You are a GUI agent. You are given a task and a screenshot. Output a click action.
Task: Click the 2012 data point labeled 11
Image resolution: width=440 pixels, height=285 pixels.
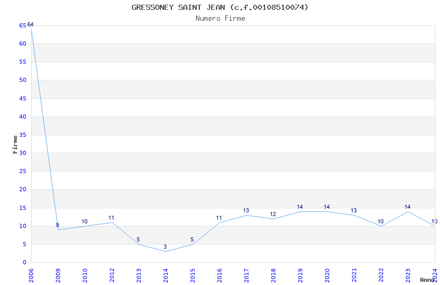[112, 222]
